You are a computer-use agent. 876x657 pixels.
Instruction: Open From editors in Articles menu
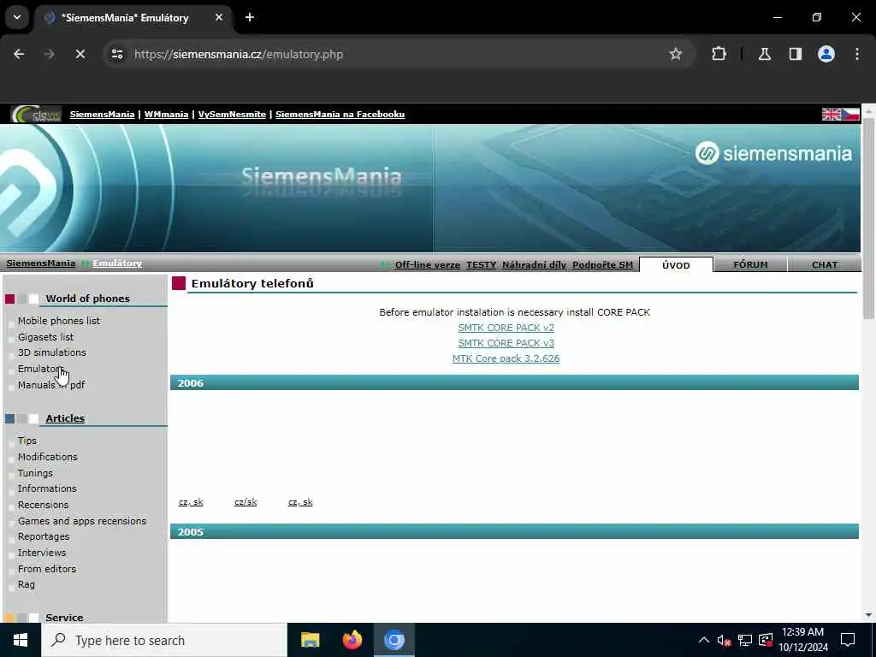coord(47,569)
